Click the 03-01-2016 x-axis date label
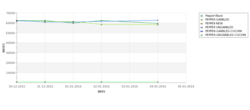This screenshot has height=110, width=250. [130, 87]
